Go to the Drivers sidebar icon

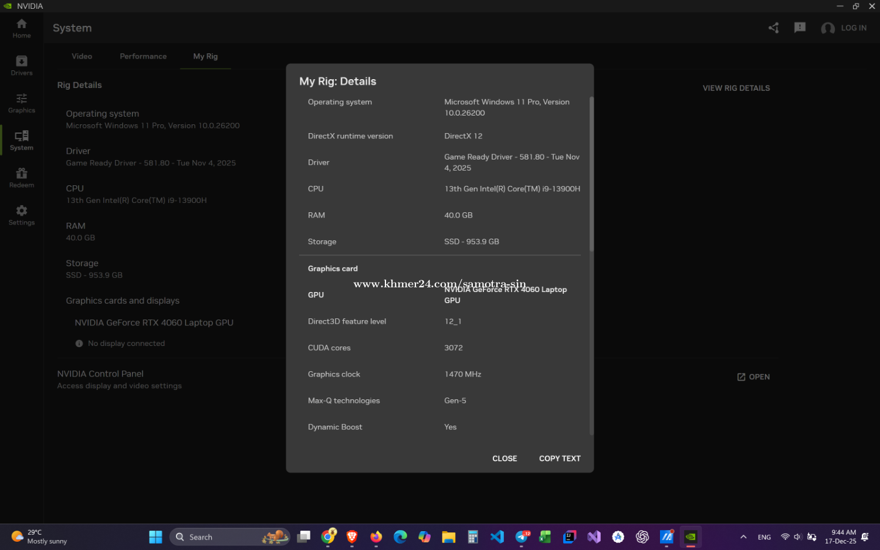(22, 65)
